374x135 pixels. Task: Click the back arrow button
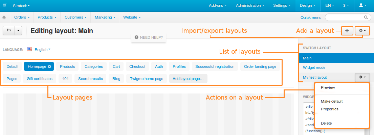[9, 30]
